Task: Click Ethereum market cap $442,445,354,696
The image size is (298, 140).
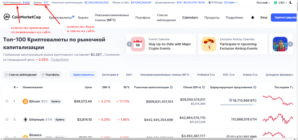Action: click(x=159, y=120)
